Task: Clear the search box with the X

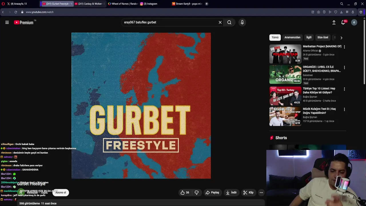Action: [220, 22]
